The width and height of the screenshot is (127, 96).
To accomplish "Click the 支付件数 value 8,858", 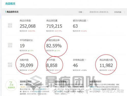I will [52, 65].
